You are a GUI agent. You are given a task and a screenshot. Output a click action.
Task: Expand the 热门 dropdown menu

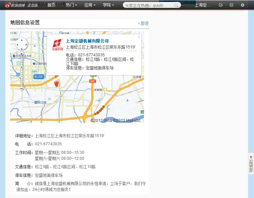71,5
